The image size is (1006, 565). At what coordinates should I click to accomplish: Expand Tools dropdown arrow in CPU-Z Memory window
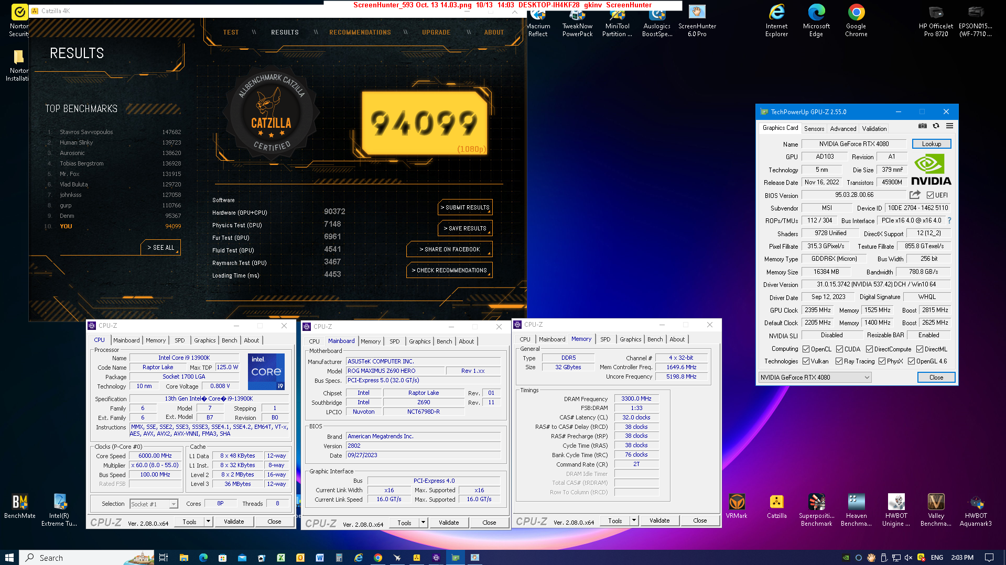[634, 520]
